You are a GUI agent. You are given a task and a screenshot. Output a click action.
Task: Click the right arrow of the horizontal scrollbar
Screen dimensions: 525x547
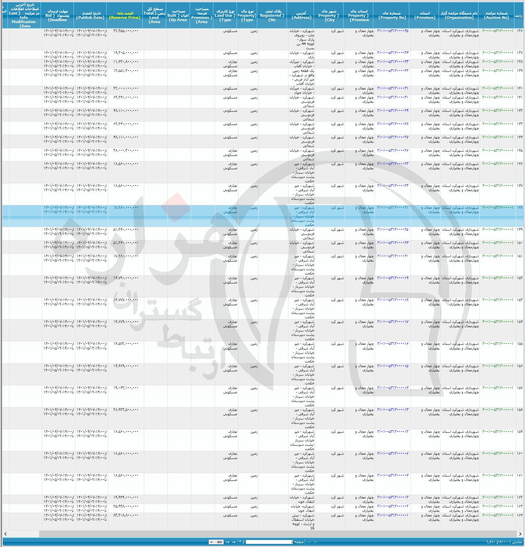(521, 534)
